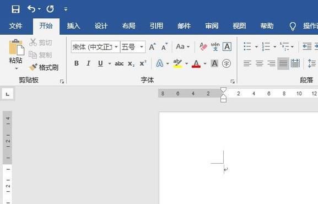Click the 复制 copy button

pos(41,55)
